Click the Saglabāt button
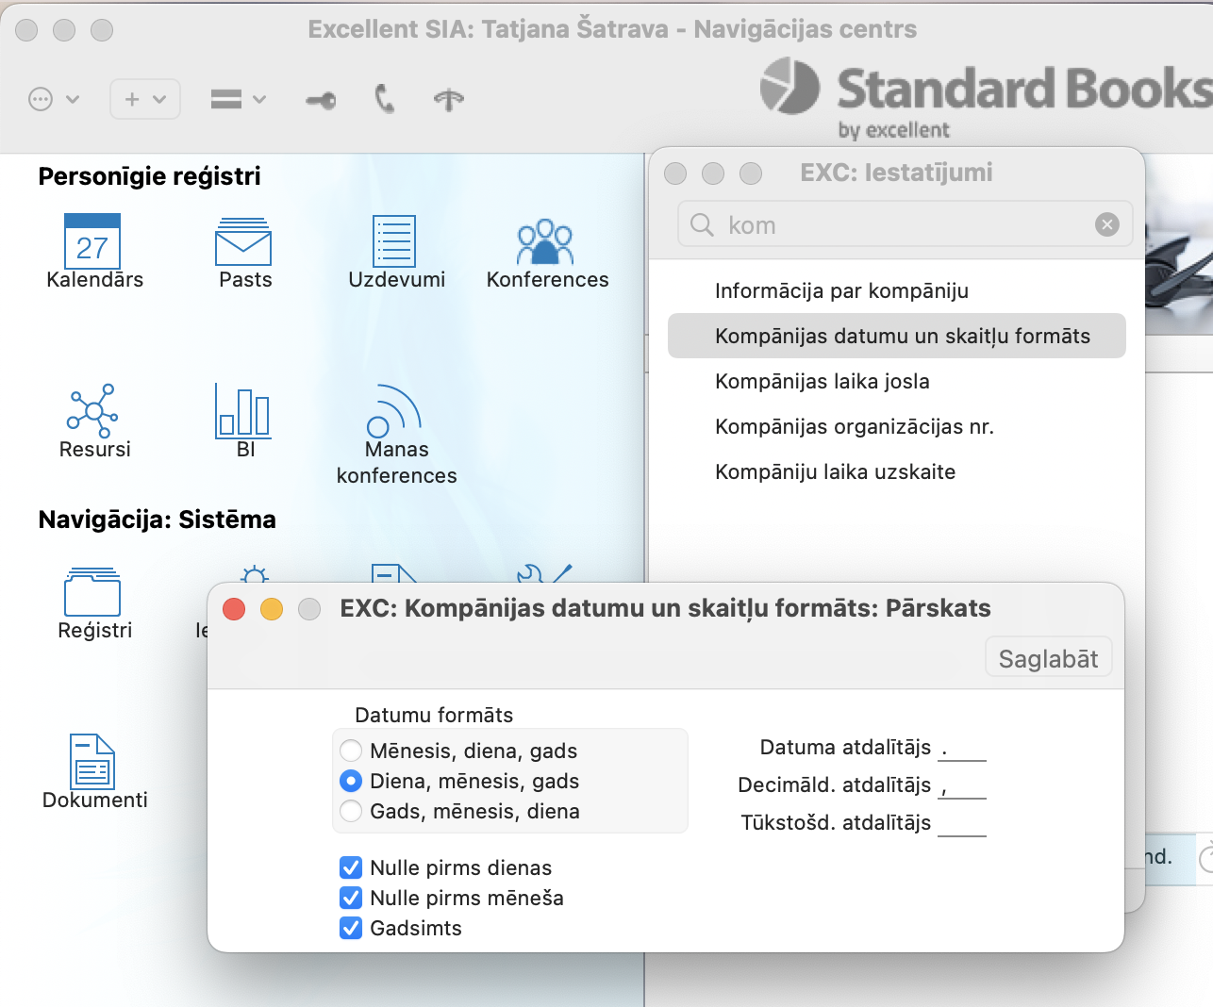Screen dimensions: 1213x1007 coord(1048,658)
